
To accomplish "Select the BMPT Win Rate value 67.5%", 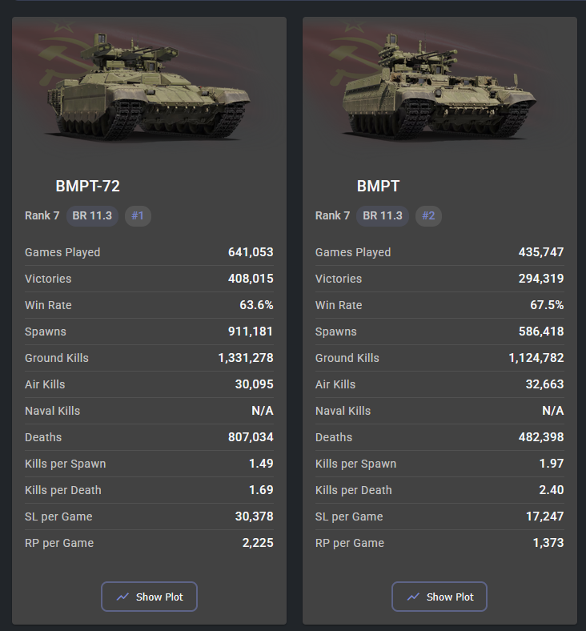I will (547, 305).
